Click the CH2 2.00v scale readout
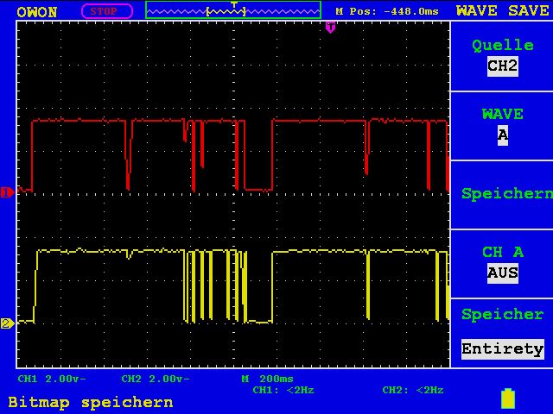553x414 pixels. click(156, 379)
